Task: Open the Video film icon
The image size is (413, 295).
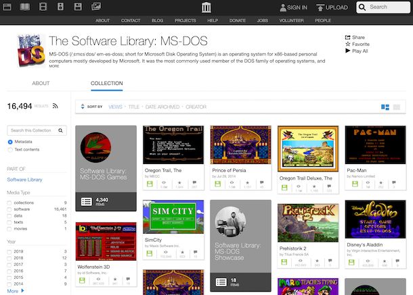Action: pyautogui.click(x=43, y=7)
